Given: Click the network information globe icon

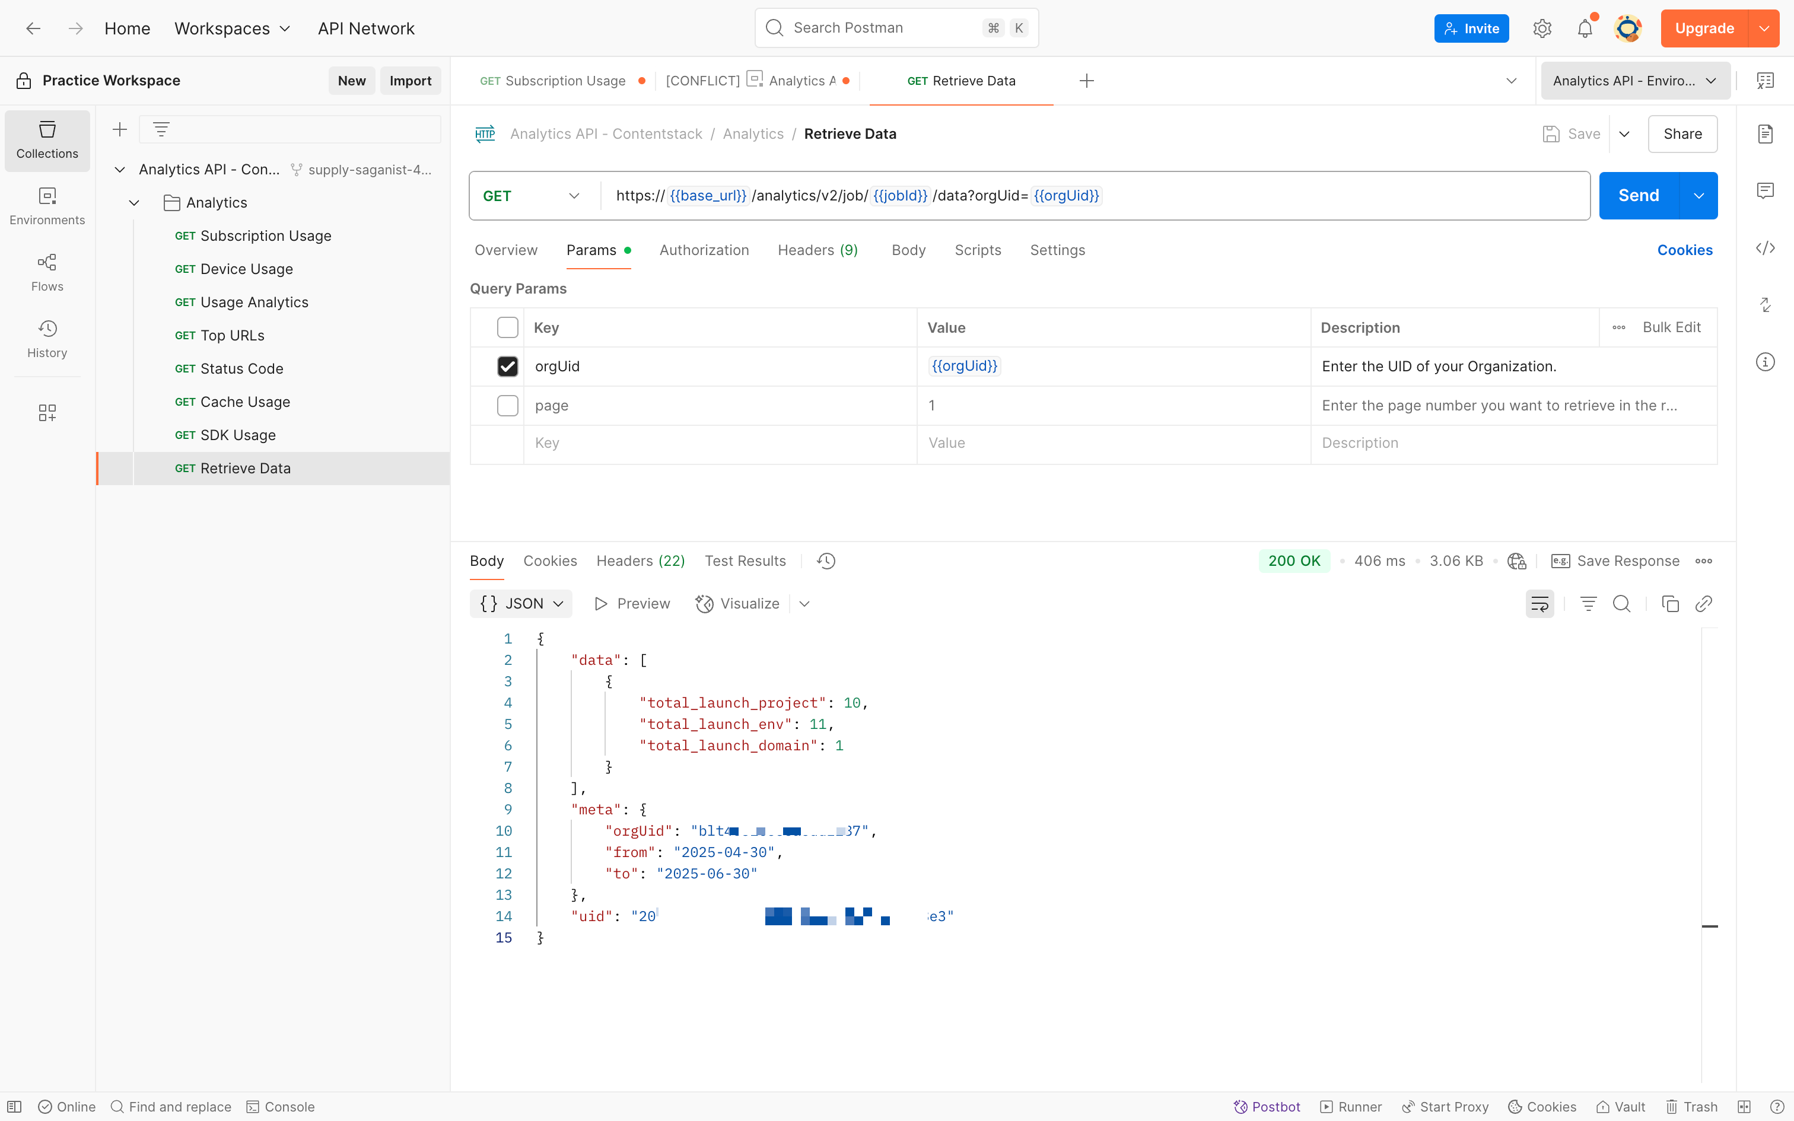Looking at the screenshot, I should click(1516, 561).
